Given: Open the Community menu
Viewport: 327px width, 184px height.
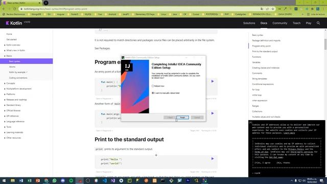Looking at the screenshot, I should pos(279,23).
